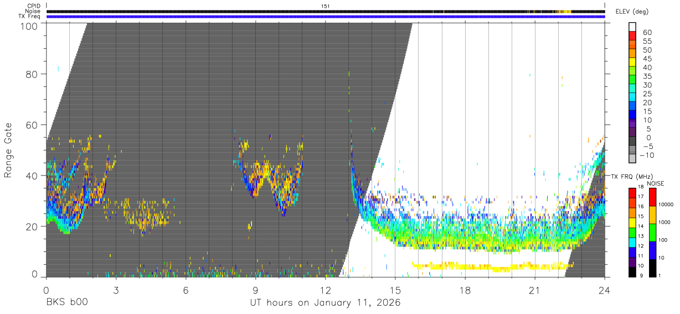Click the black swatch in NOISE colorbar
This screenshot has width=680, height=314.
(x=653, y=268)
